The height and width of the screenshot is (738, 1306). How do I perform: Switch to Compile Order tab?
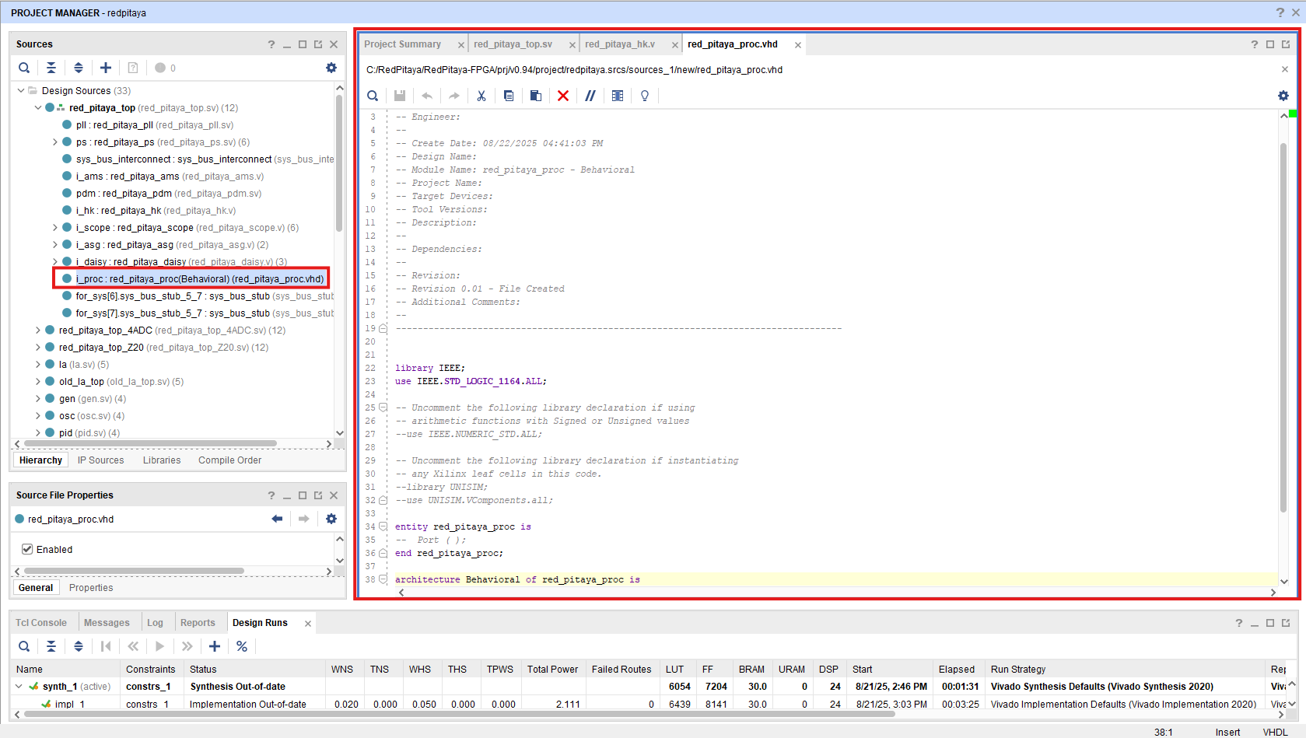229,460
